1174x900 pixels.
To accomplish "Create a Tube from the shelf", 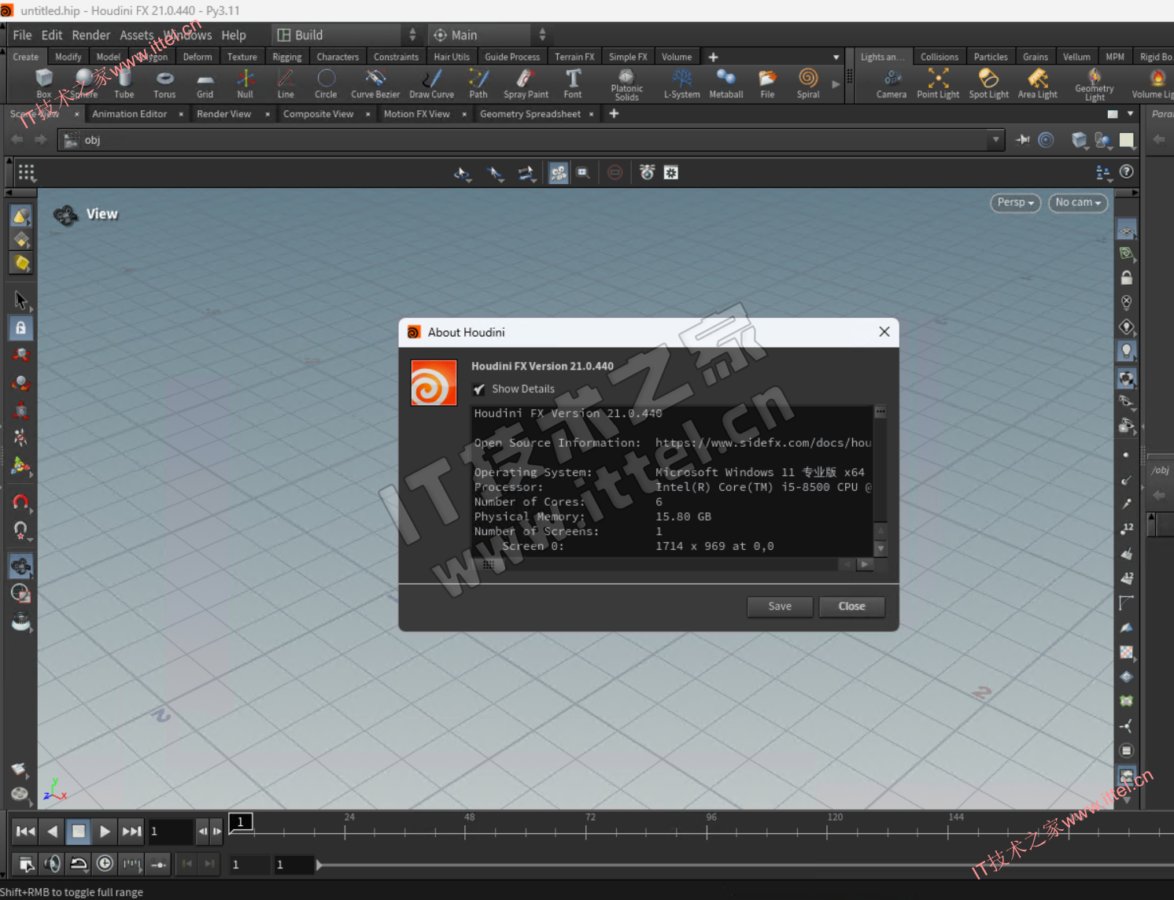I will [x=124, y=83].
